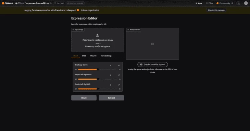Click the demo description text under the title
The image size is (250, 131).
coord(89,24)
